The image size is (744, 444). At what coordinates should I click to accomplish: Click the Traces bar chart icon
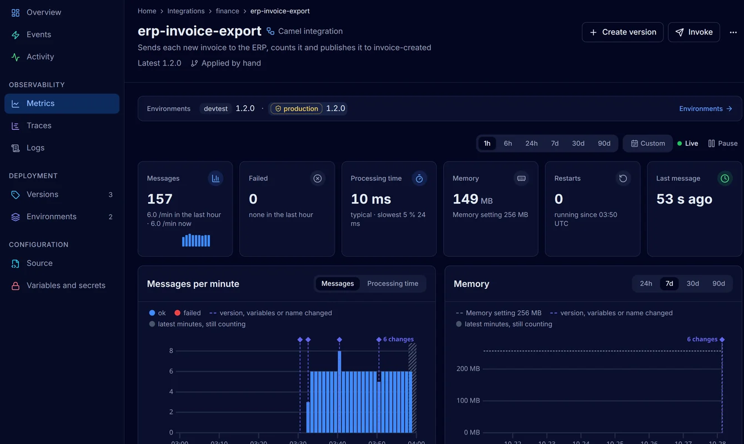coord(16,125)
